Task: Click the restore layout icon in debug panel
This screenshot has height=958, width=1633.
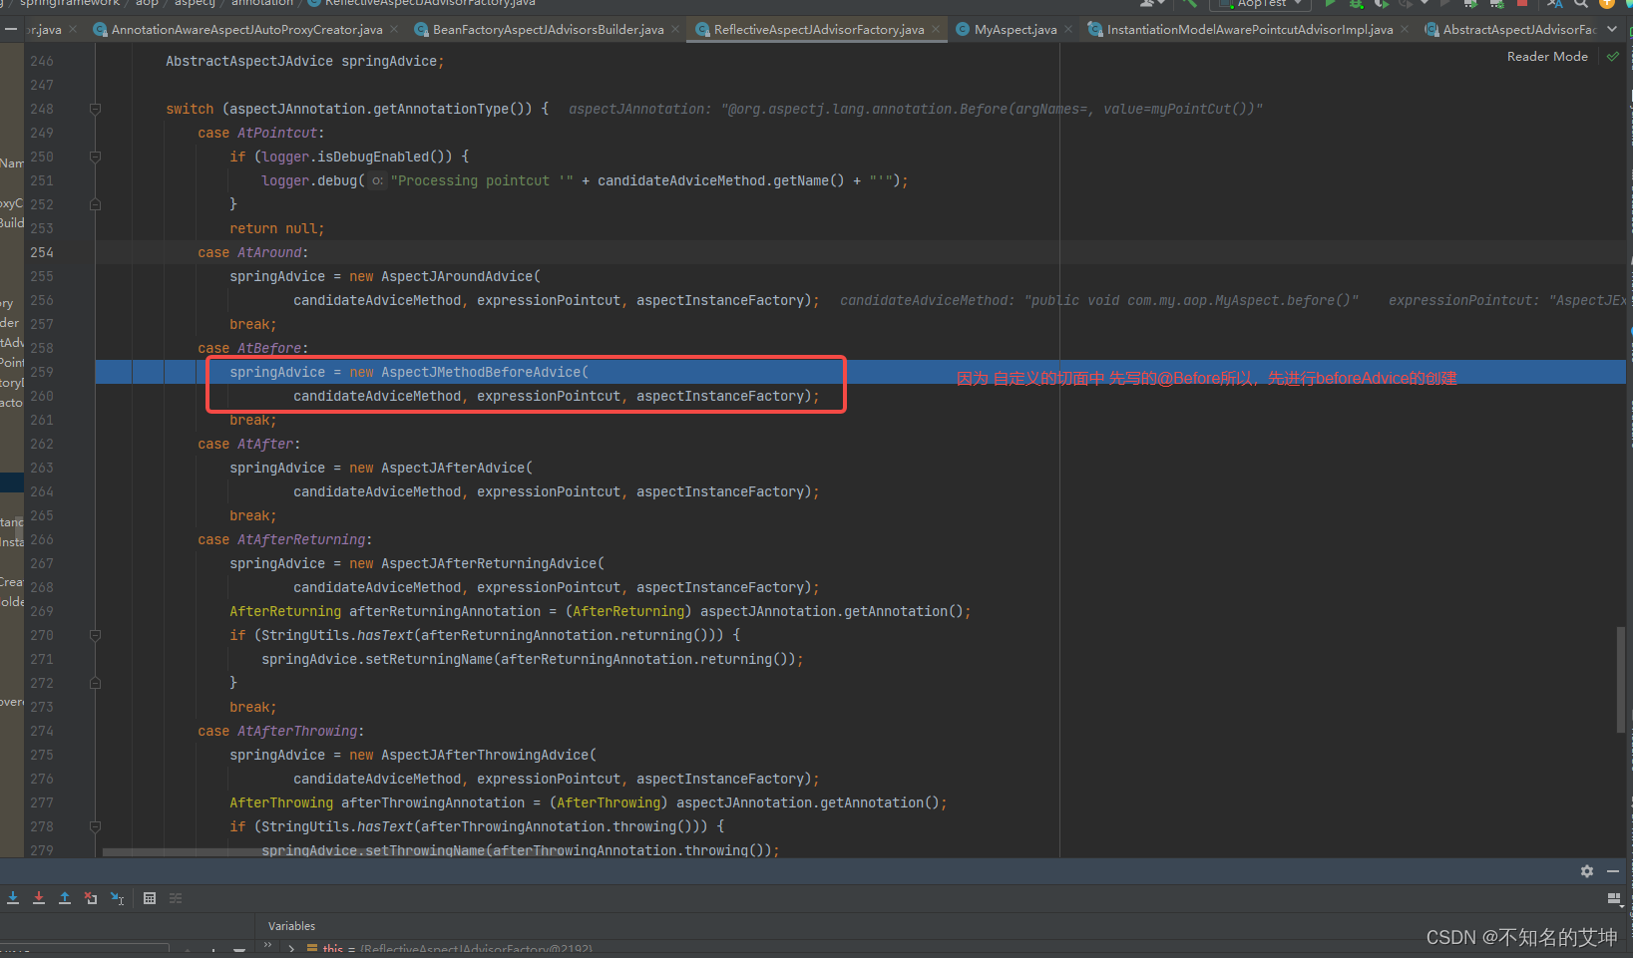Action: click(x=1614, y=898)
